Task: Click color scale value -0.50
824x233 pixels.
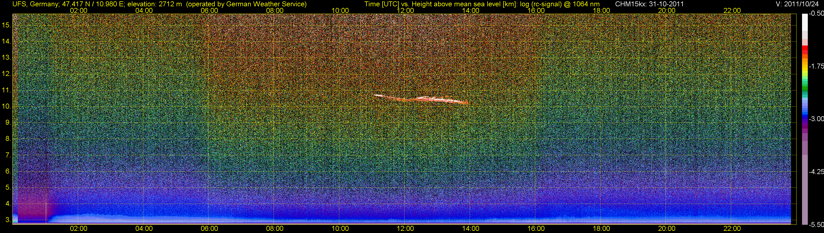Action: 816,13
